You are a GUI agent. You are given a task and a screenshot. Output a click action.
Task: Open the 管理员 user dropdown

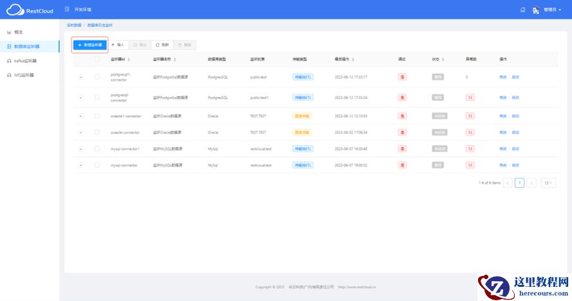pyautogui.click(x=552, y=10)
